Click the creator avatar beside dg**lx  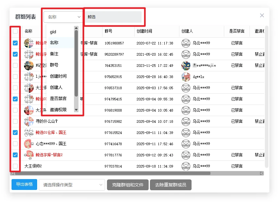point(186,77)
